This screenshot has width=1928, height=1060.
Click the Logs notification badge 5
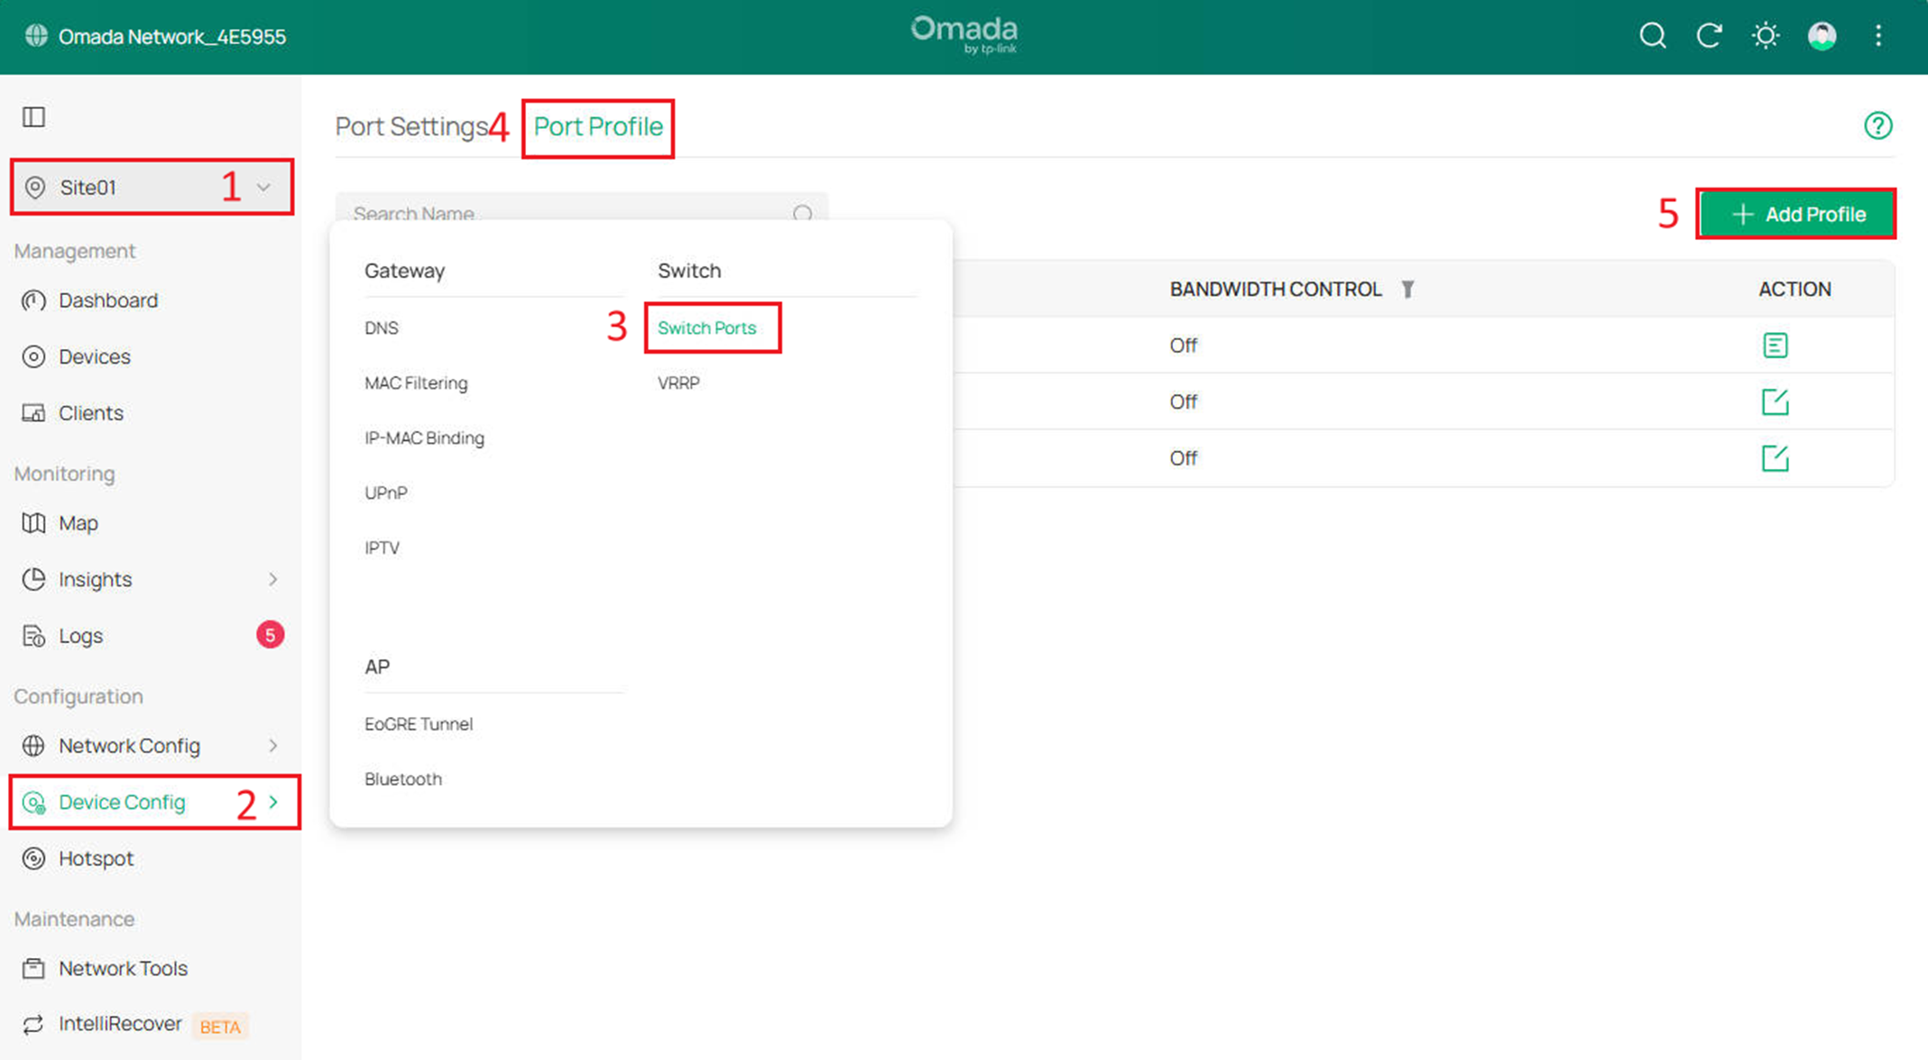click(x=270, y=635)
